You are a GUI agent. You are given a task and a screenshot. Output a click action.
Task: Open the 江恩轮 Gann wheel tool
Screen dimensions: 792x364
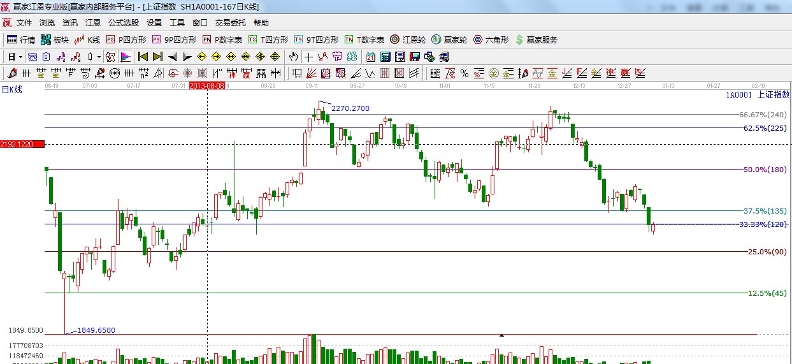[408, 40]
